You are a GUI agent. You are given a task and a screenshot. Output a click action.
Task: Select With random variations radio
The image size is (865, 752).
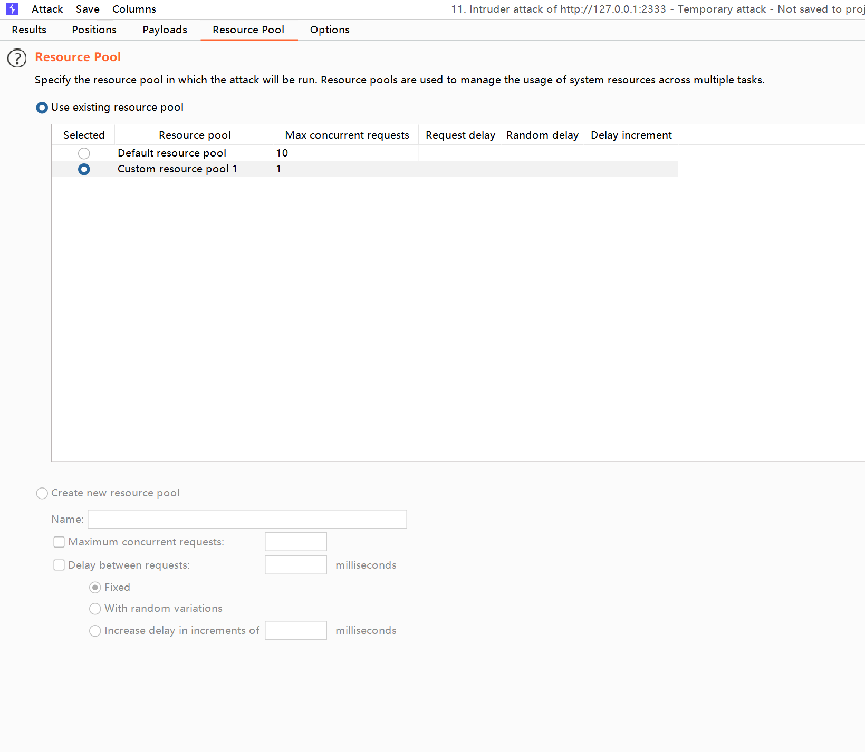coord(95,609)
